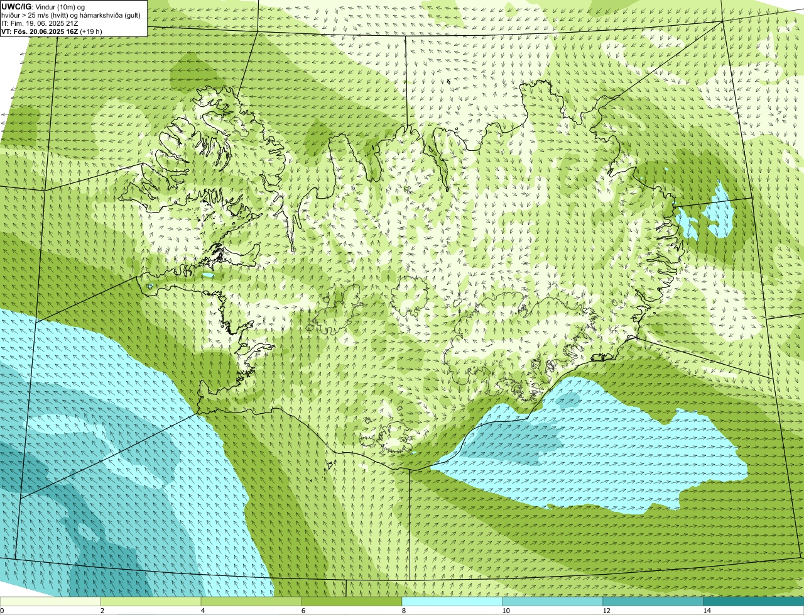Select the 'VT: Fös. 20.06.2025 16Z (+19 h)' line
Image resolution: width=804 pixels, height=615 pixels.
coord(52,31)
